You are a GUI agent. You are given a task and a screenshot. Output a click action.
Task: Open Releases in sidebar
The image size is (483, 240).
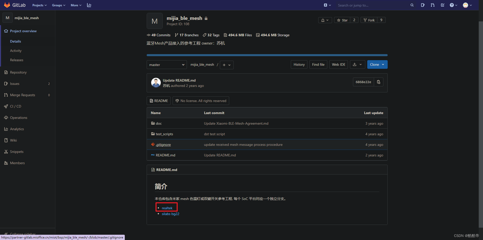pyautogui.click(x=17, y=60)
